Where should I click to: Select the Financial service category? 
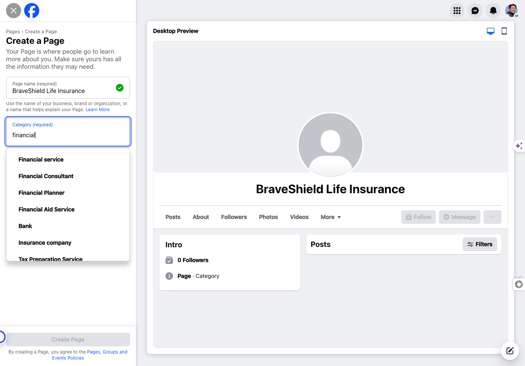pyautogui.click(x=68, y=160)
